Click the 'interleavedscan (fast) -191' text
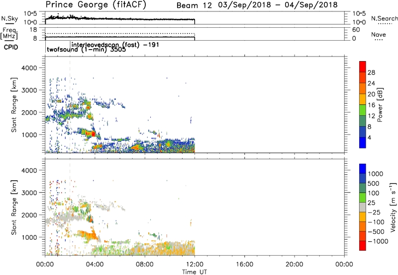This screenshot has width=398, height=275. (x=115, y=45)
